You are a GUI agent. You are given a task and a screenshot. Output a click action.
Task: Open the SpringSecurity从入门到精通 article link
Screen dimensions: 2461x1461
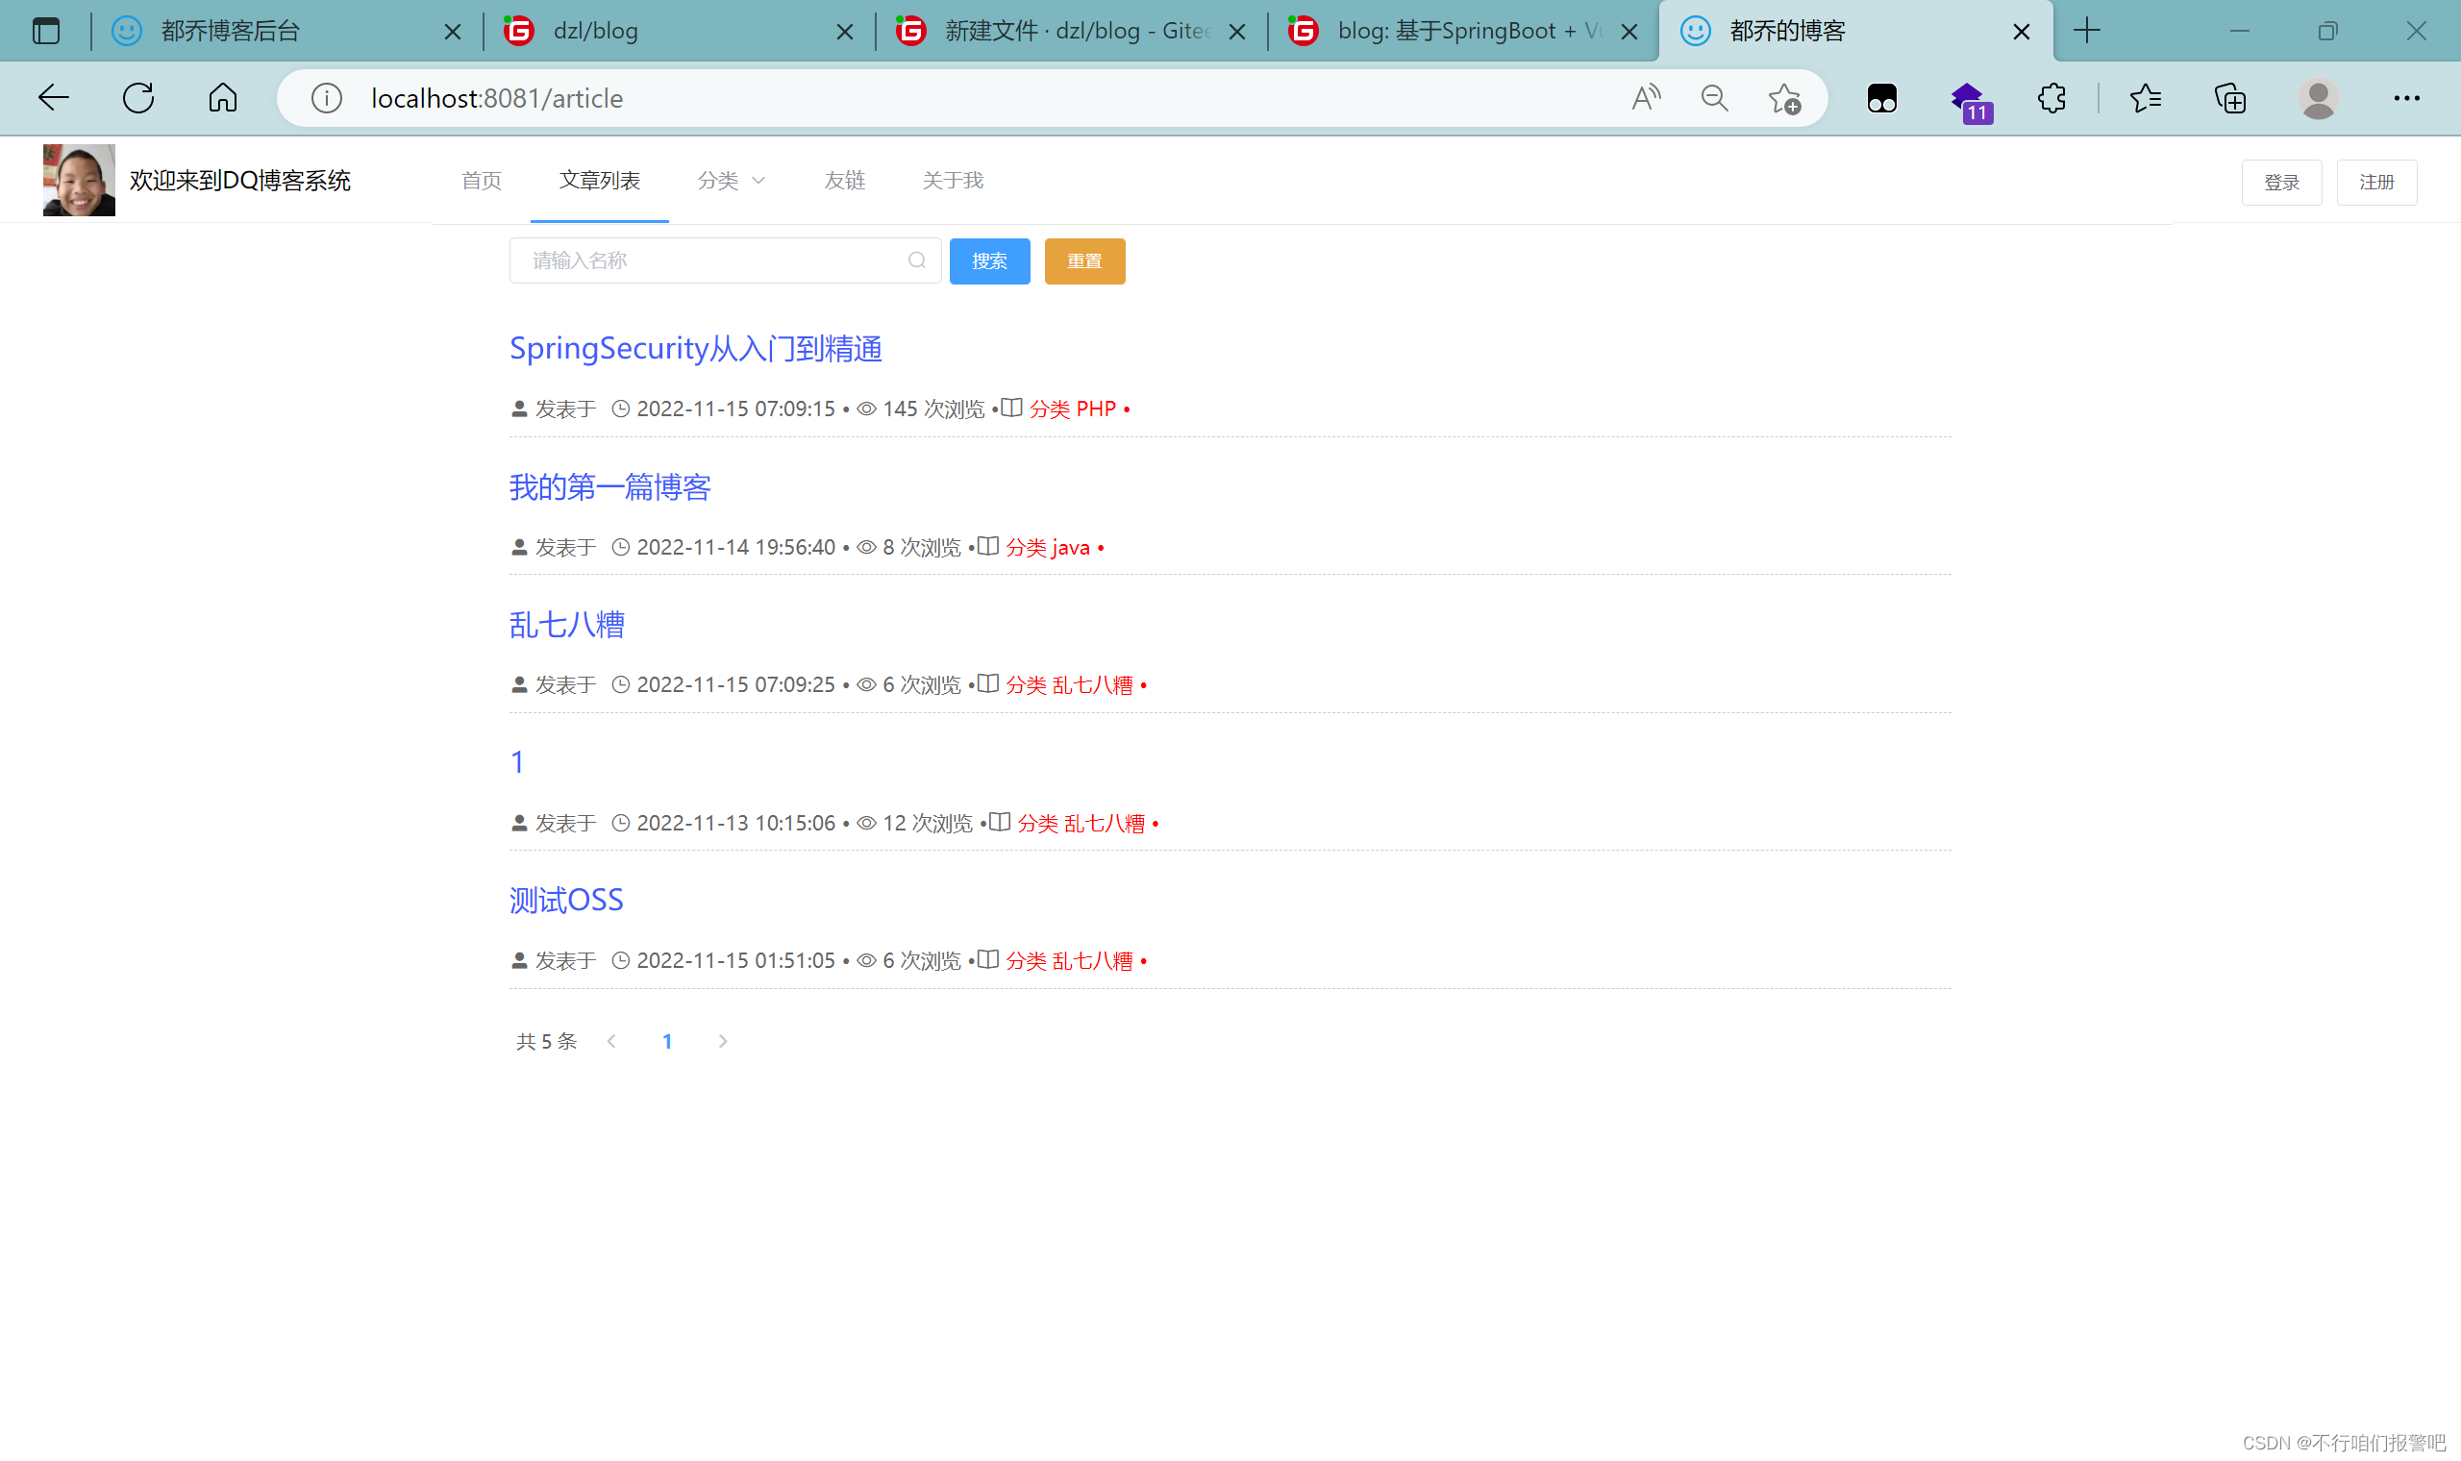695,349
